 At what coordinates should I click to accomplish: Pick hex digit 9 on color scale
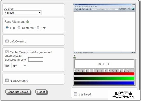point(110,71)
